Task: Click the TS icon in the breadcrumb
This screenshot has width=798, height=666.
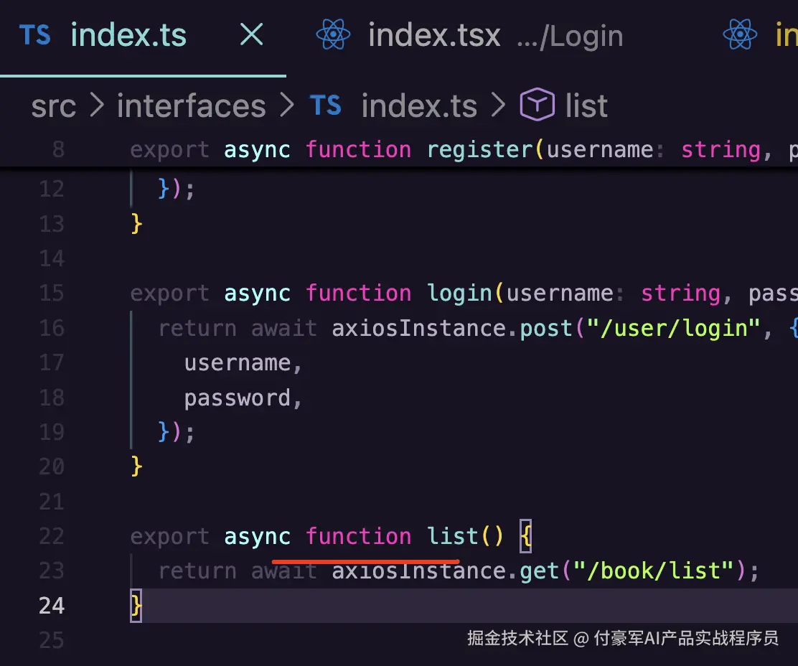Action: coord(326,105)
